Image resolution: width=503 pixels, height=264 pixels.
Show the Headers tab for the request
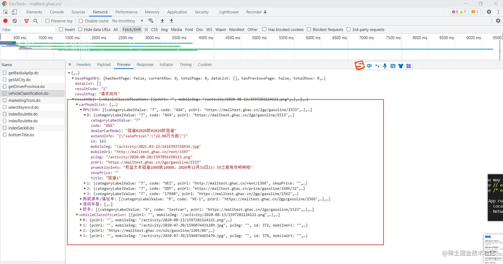pos(84,65)
